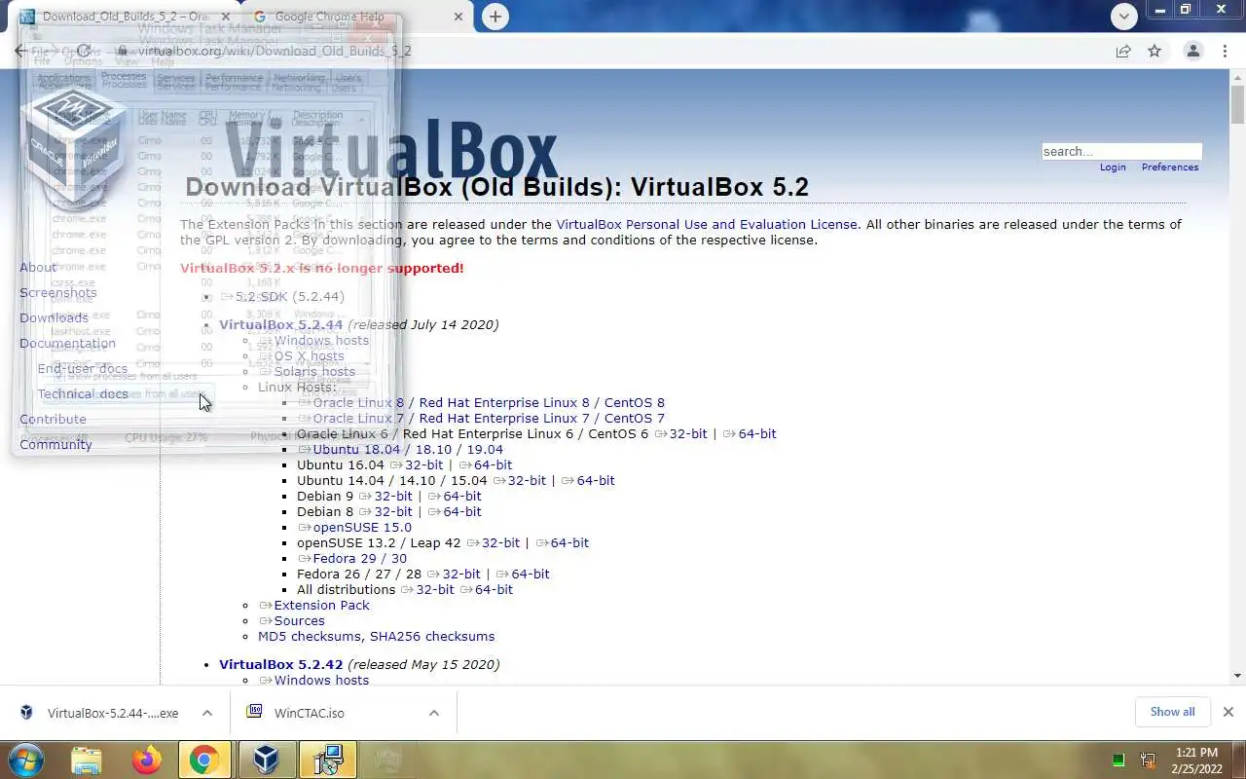Click the Login link
This screenshot has width=1246, height=779.
click(x=1113, y=167)
